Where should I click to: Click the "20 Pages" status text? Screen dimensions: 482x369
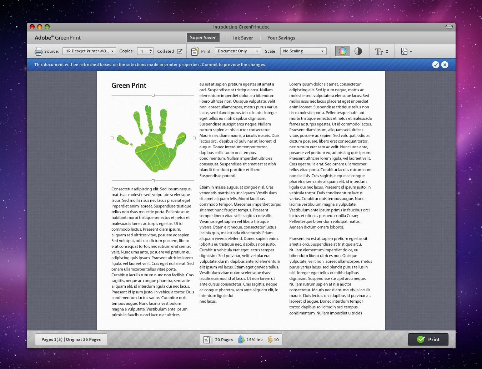pyautogui.click(x=224, y=340)
